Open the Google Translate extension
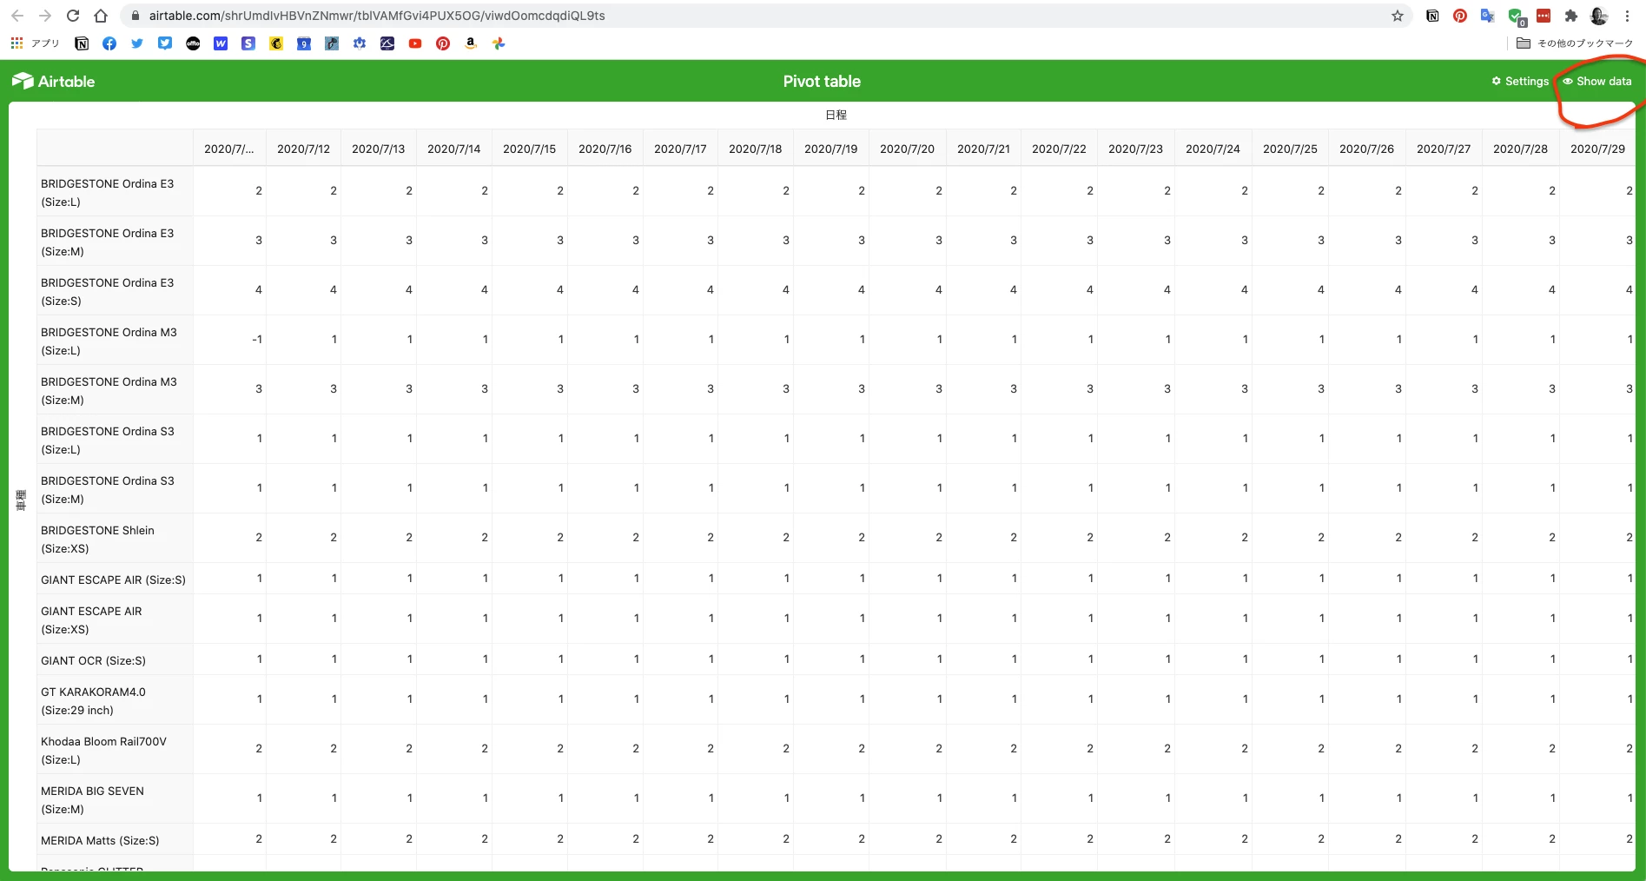 click(1488, 16)
